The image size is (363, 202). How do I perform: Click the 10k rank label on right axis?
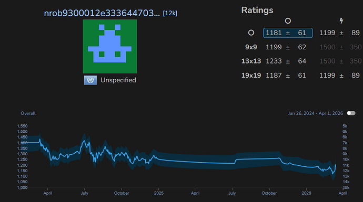point(346,160)
